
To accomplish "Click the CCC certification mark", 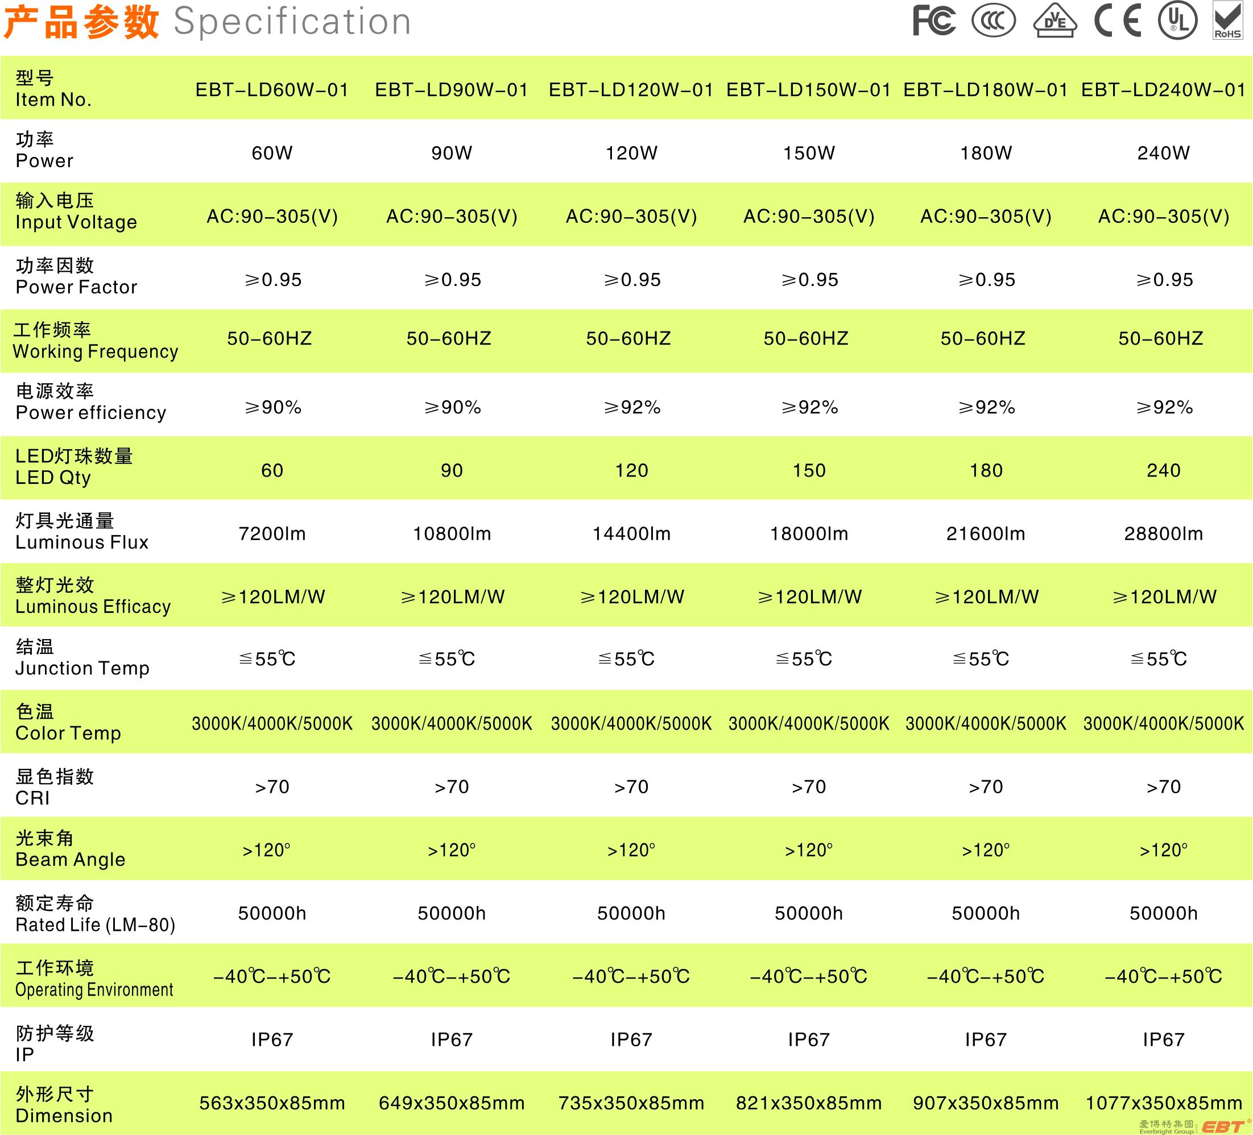I will coord(993,21).
